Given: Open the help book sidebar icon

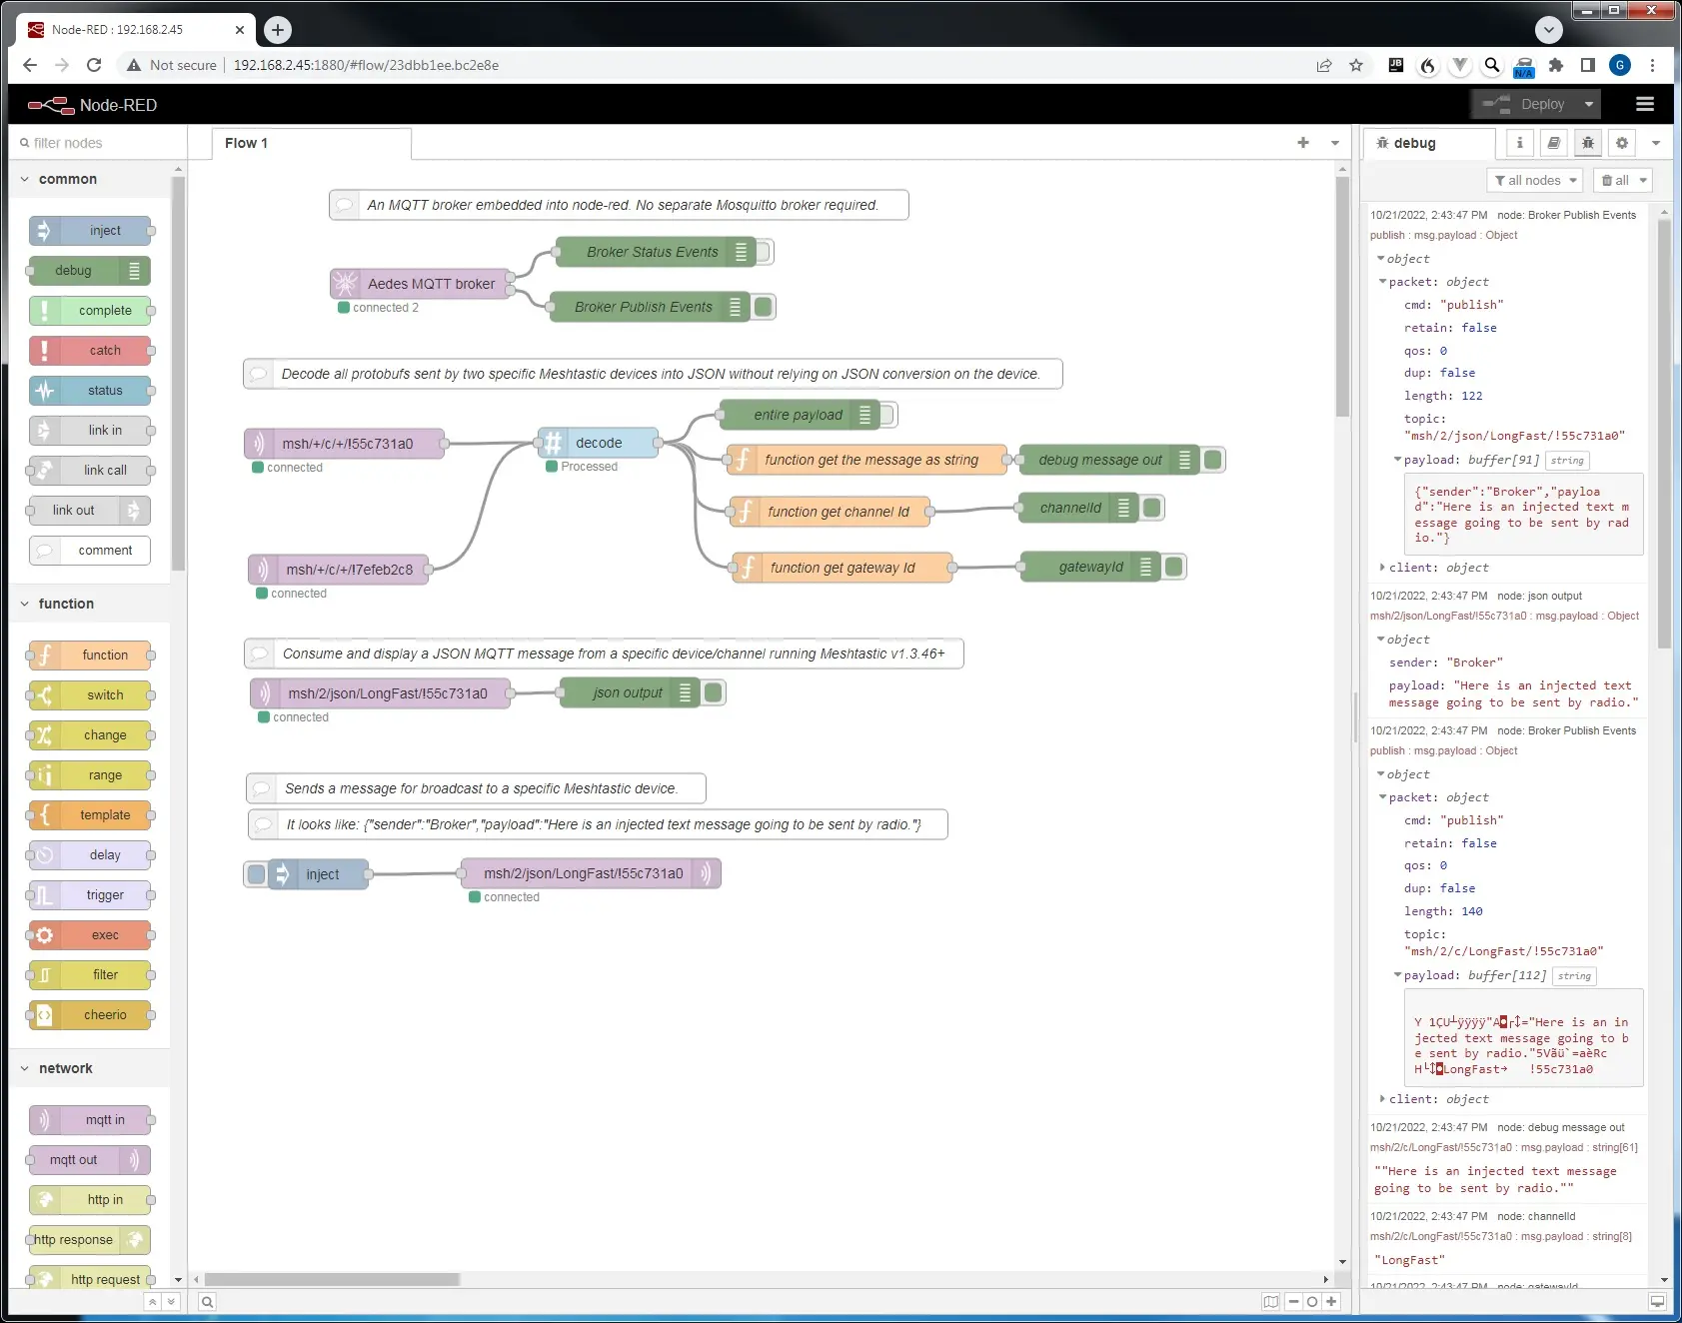Looking at the screenshot, I should tap(1553, 143).
